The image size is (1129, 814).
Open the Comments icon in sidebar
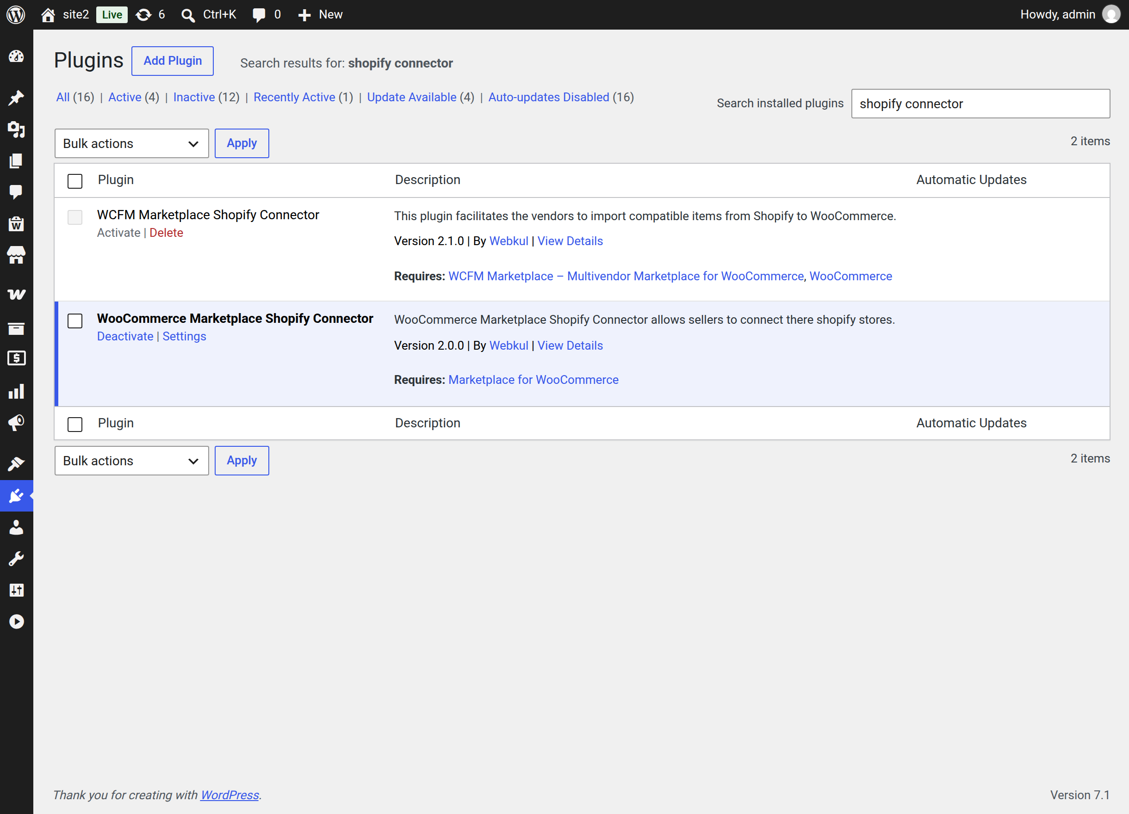pos(17,192)
